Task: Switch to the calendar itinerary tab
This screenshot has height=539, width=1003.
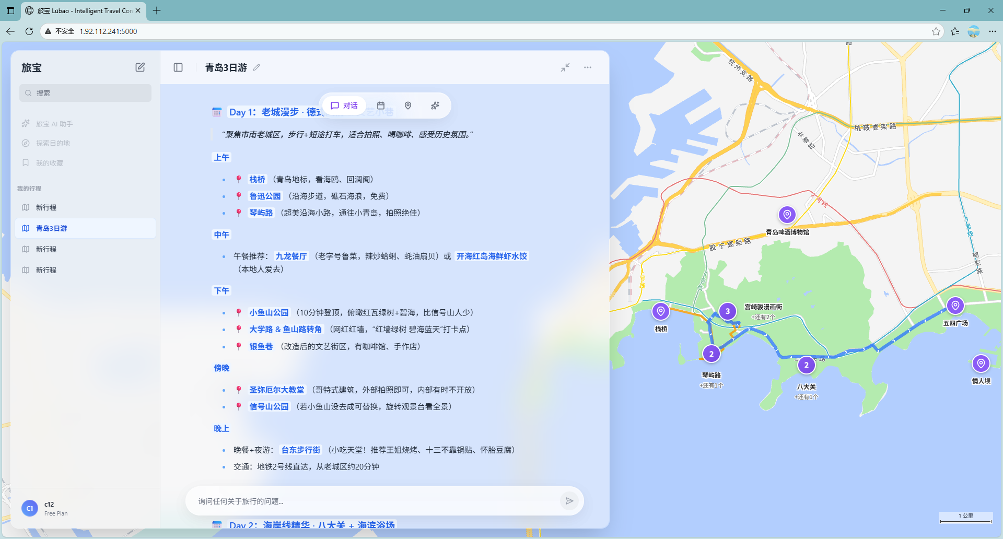Action: 381,106
